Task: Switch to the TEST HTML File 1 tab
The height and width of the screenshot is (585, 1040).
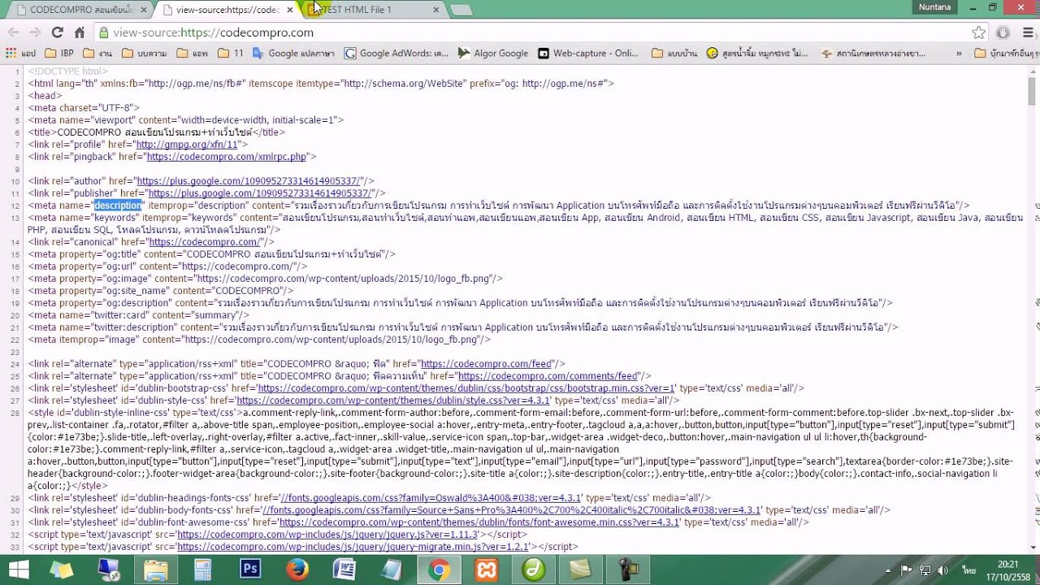Action: (x=374, y=10)
